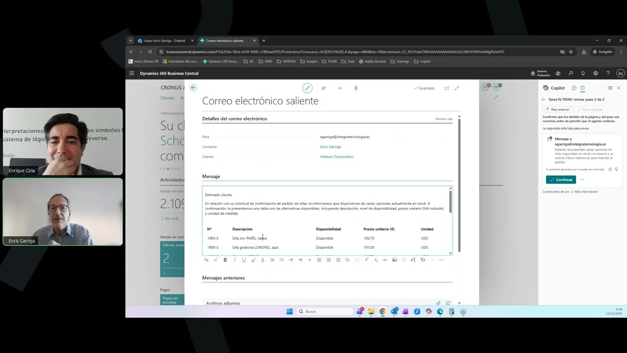Click the taskbar Buscar search box
The image size is (627, 353).
[x=324, y=311]
